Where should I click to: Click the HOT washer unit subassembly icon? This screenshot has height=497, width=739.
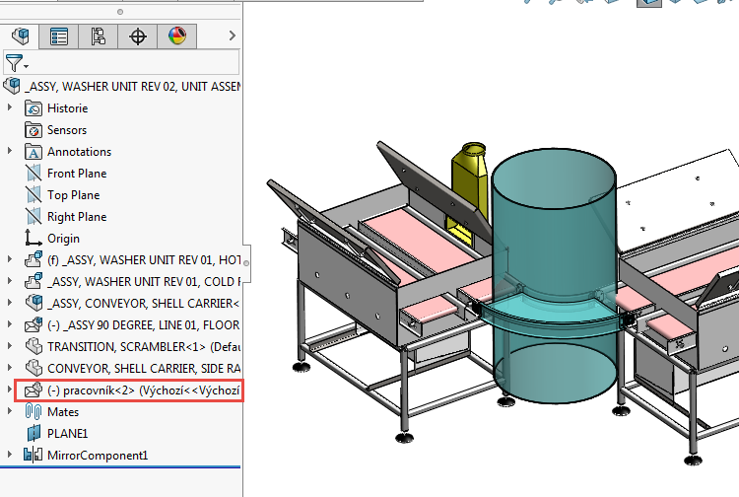34,259
